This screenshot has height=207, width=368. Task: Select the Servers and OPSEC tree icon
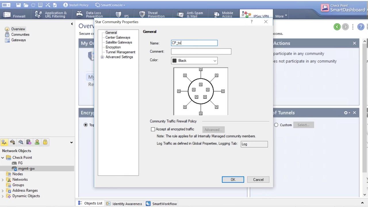pos(29,142)
